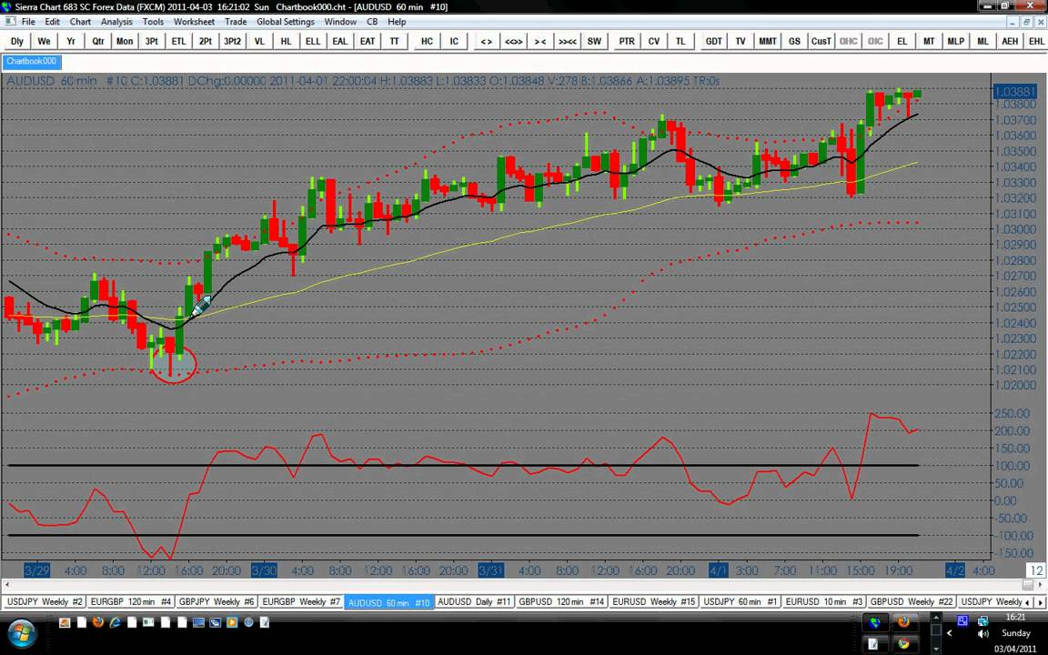Switch to EURGBP 120 min #4 tab

coord(130,602)
